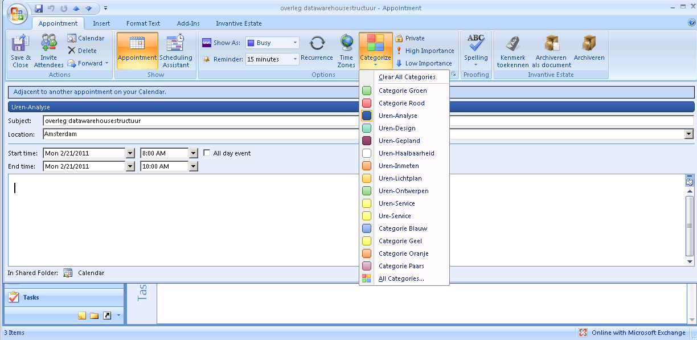Screen dimensions: 697x340
Task: Click Kenmerk toekennen
Action: pos(512,51)
